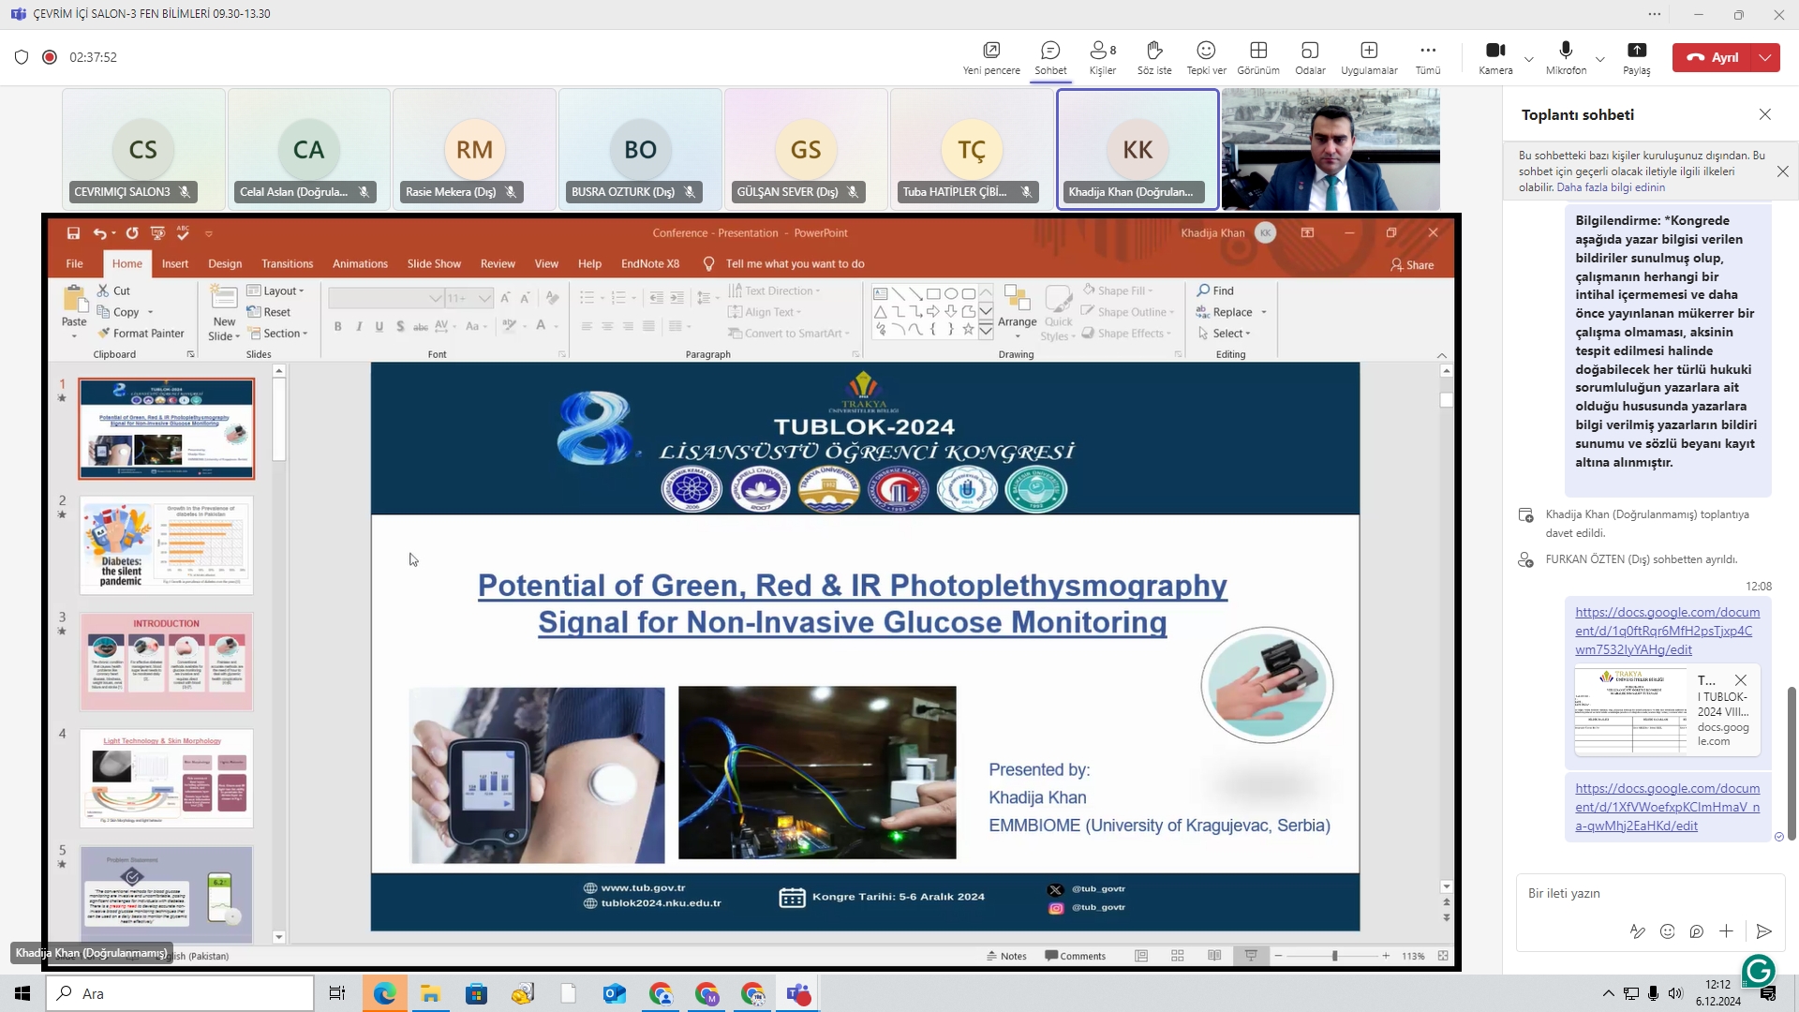Toggle the Notes pane
1799x1012 pixels.
click(x=1006, y=956)
